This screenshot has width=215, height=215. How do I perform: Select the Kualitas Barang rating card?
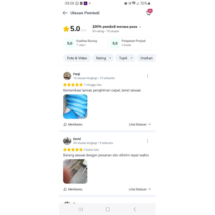[85, 43]
